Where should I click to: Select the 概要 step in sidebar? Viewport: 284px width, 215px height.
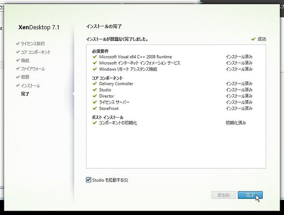point(25,77)
